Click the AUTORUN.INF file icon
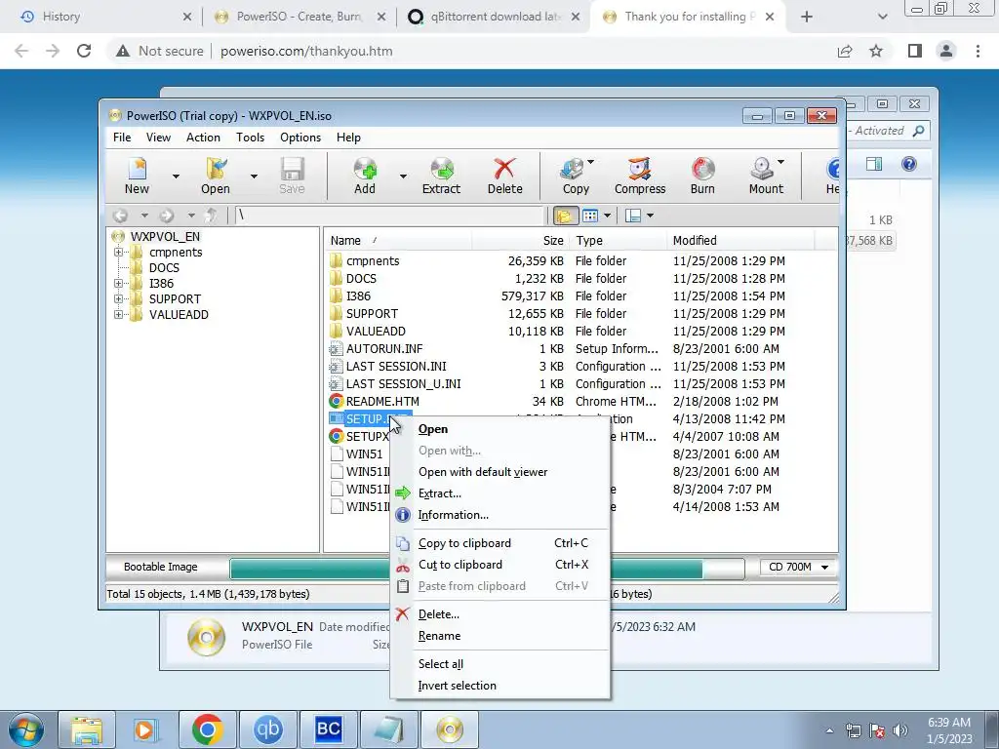Screen dimensions: 999x749 [336, 349]
